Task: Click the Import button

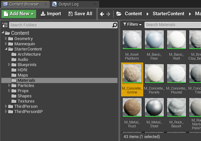Action: click(51, 14)
